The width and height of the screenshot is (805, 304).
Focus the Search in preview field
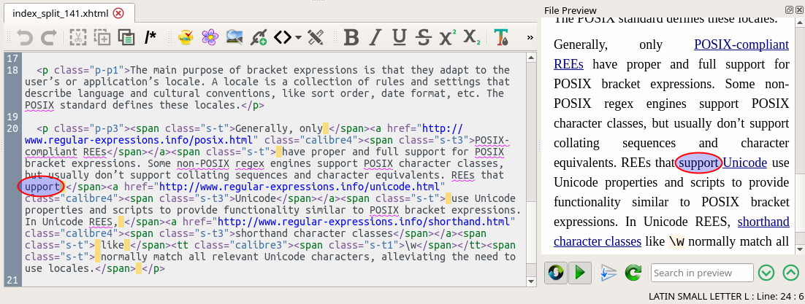702,273
